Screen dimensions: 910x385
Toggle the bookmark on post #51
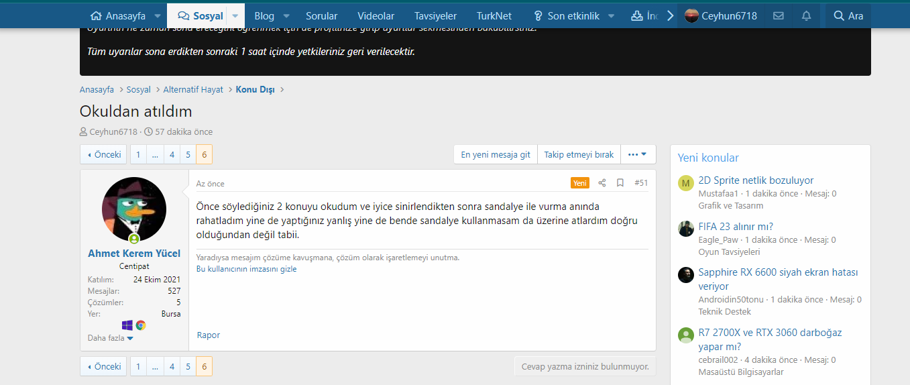[x=620, y=183]
